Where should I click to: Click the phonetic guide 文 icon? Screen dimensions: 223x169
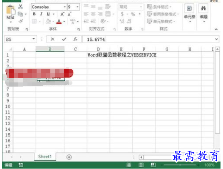(73, 22)
